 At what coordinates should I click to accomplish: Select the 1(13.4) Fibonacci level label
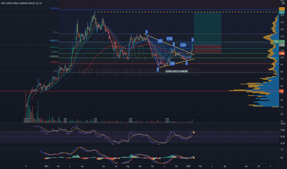tap(55, 32)
